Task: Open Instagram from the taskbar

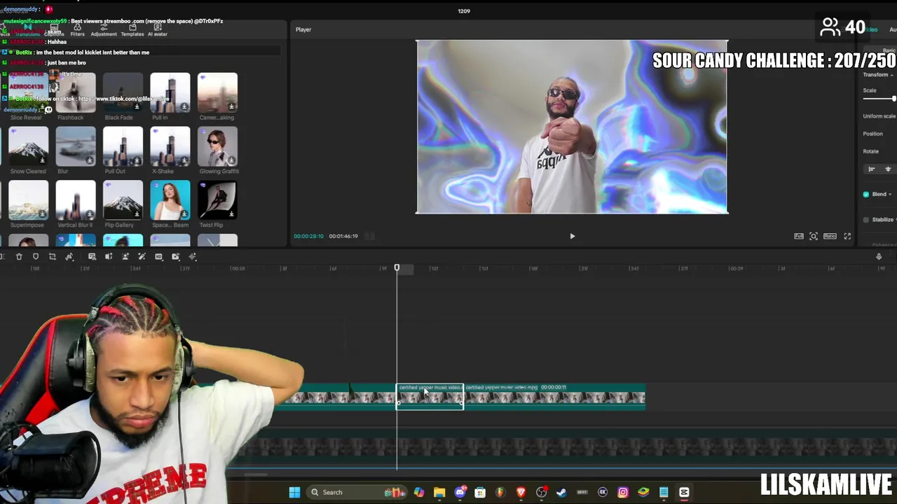Action: pos(623,492)
